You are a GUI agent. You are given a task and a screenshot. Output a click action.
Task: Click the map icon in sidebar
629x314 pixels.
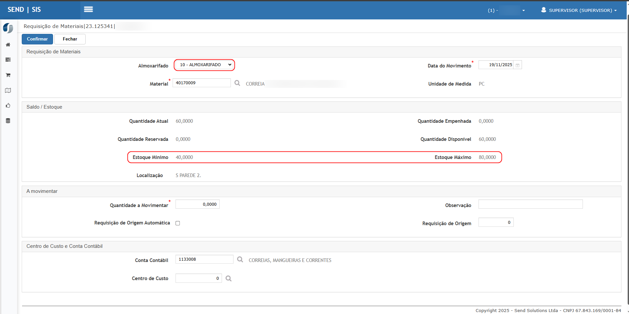point(8,91)
